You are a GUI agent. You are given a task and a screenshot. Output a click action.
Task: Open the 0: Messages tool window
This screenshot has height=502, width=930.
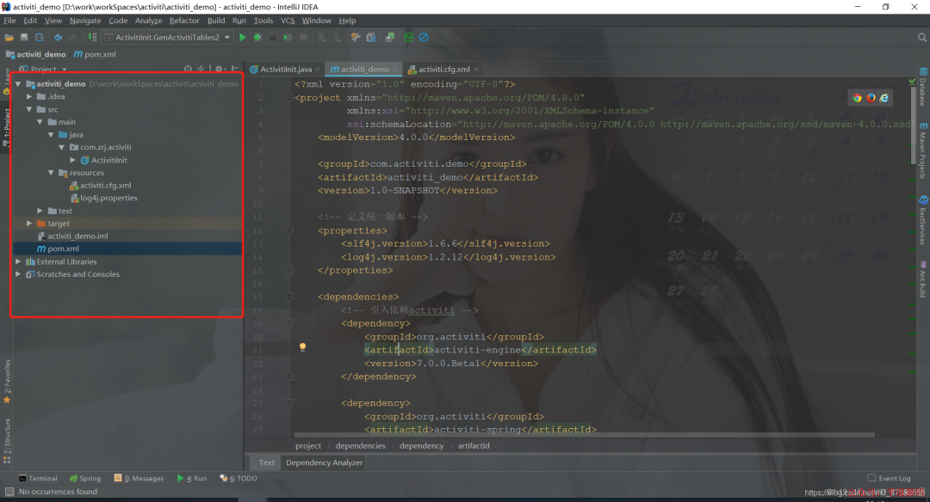click(x=139, y=478)
